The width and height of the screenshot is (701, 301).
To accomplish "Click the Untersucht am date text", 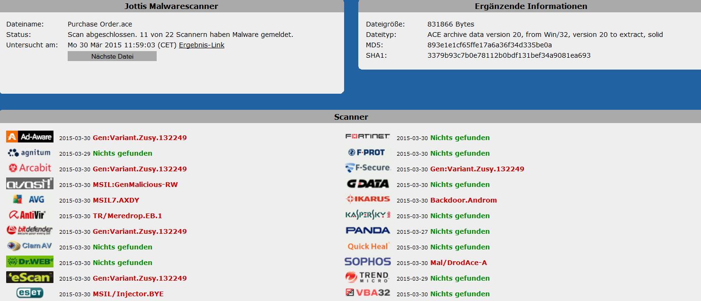I will pyautogui.click(x=122, y=45).
